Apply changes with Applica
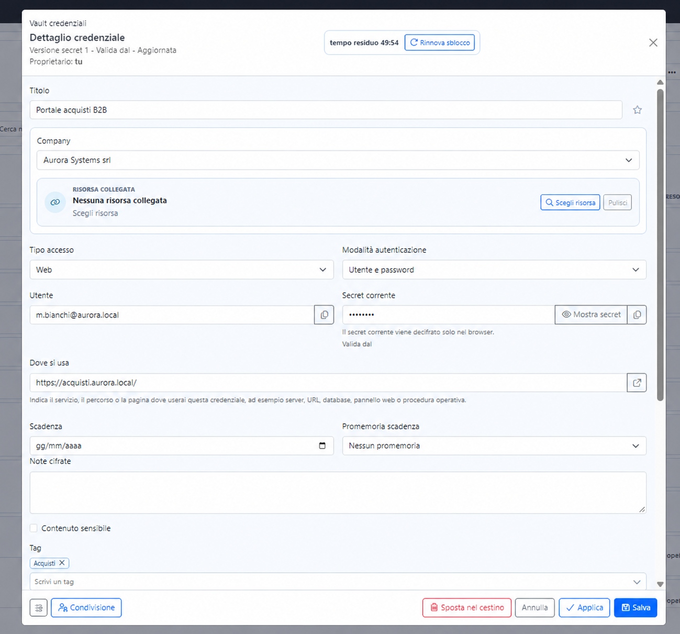Viewport: 680px width, 634px height. point(584,608)
